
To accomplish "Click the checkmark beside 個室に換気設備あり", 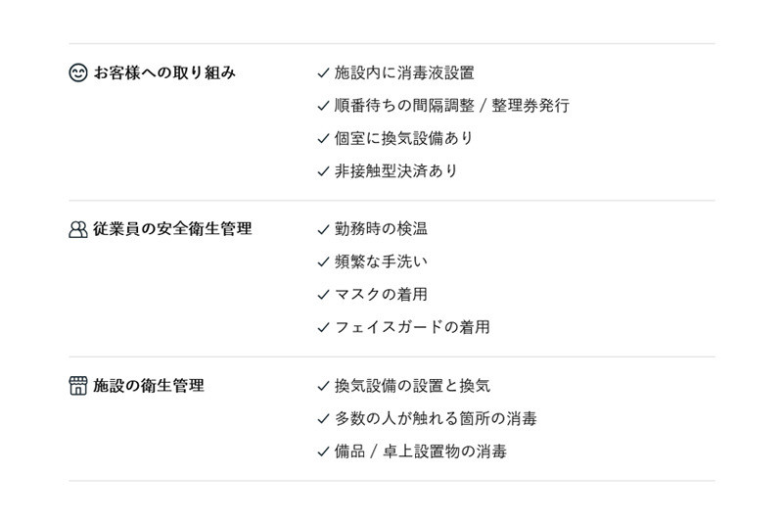I will [324, 138].
